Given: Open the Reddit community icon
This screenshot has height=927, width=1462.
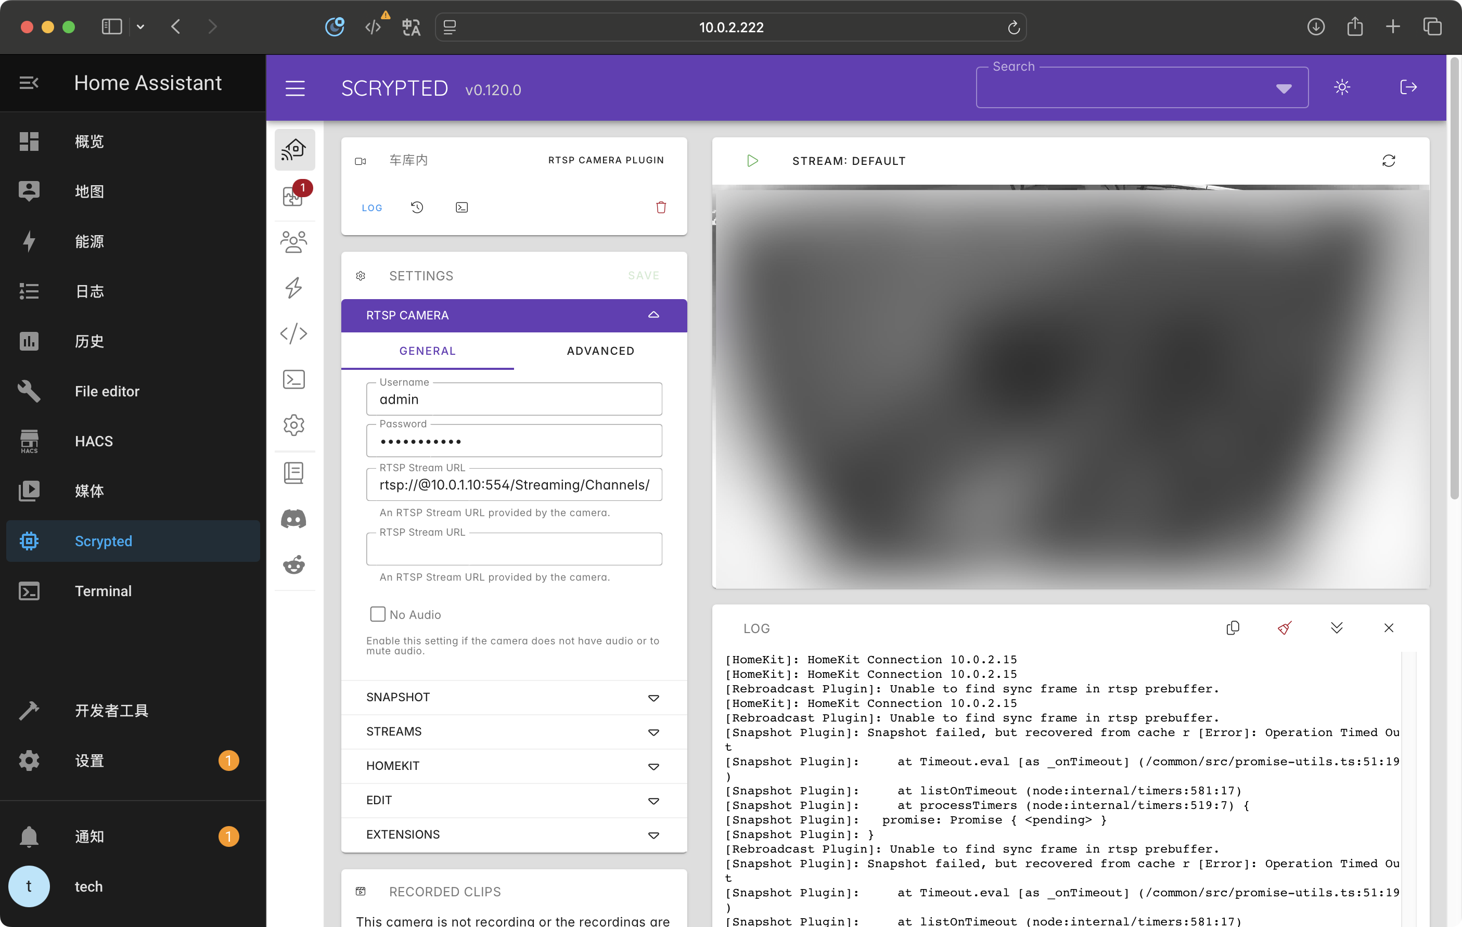Looking at the screenshot, I should (x=294, y=564).
